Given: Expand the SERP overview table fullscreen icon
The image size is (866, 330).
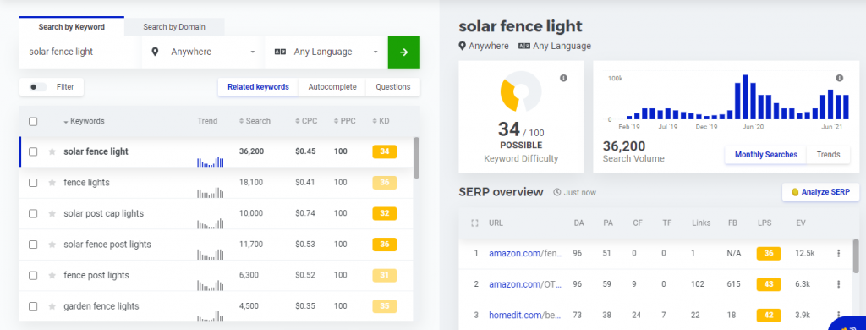Looking at the screenshot, I should (474, 223).
